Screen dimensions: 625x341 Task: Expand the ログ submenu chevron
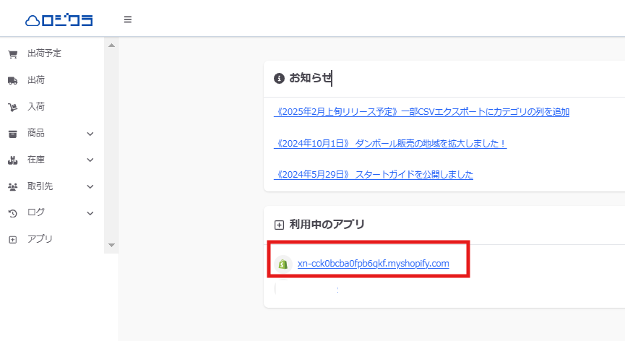90,214
